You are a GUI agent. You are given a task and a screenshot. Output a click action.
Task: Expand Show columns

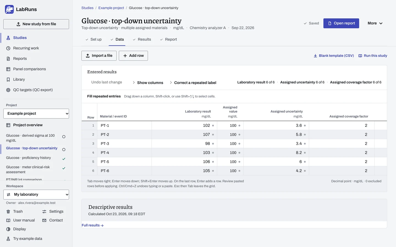[x=148, y=83]
